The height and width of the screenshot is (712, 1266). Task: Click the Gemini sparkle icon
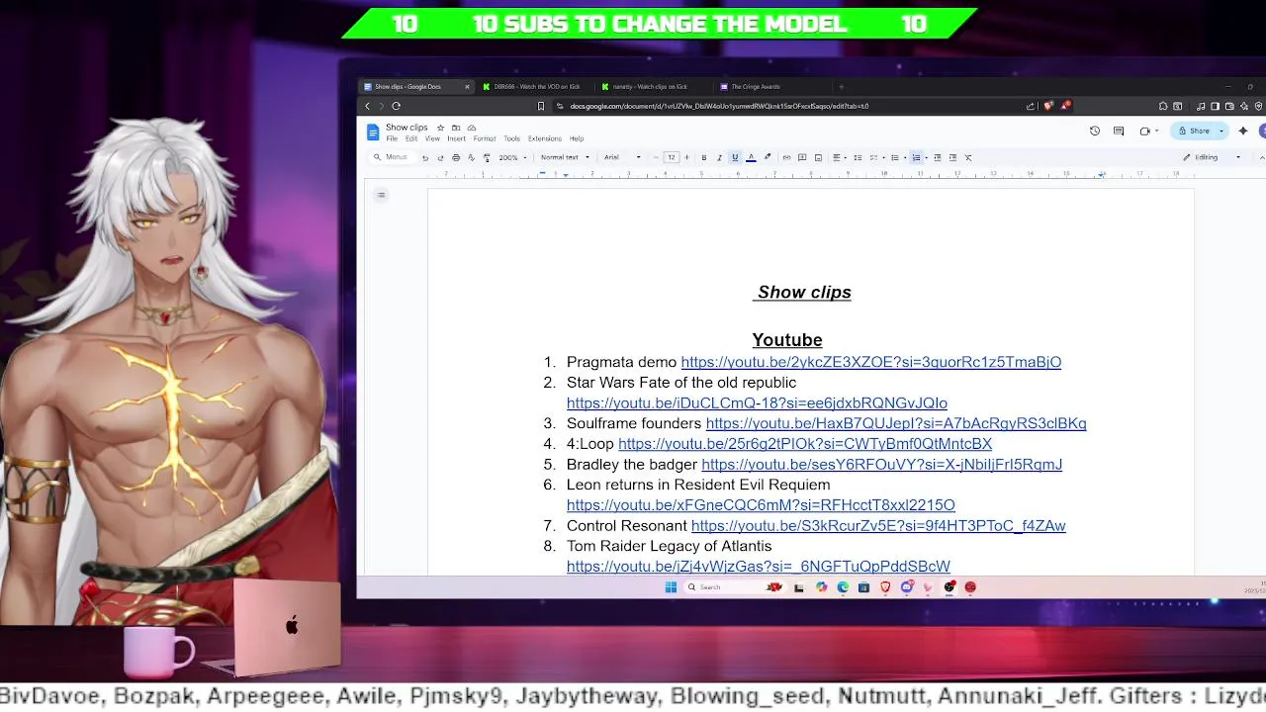point(1243,131)
